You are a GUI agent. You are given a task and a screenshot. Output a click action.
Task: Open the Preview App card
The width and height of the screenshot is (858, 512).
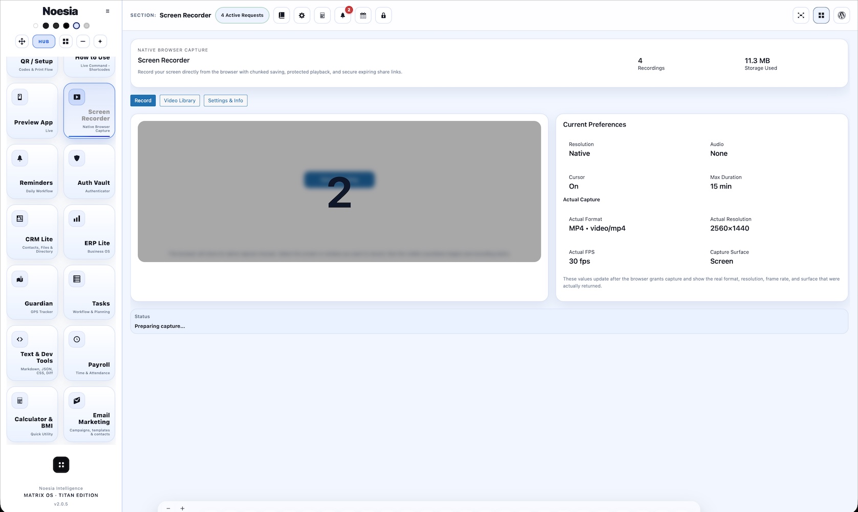pos(32,111)
